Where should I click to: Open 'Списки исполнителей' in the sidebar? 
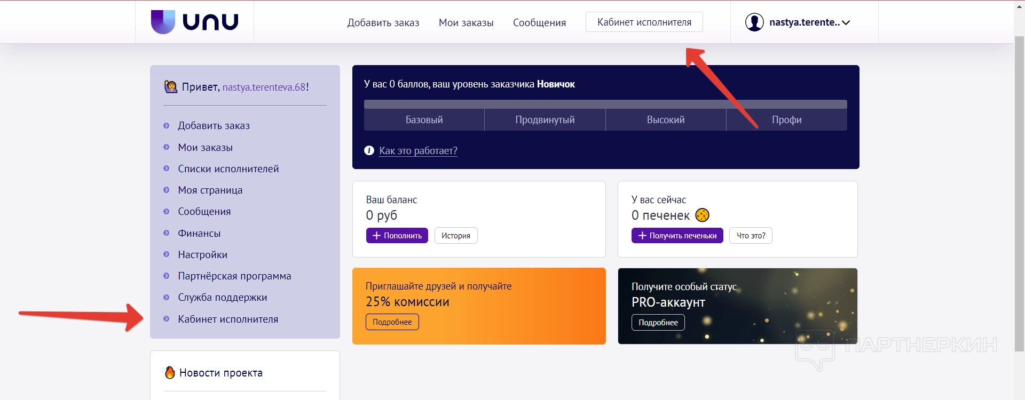(228, 169)
